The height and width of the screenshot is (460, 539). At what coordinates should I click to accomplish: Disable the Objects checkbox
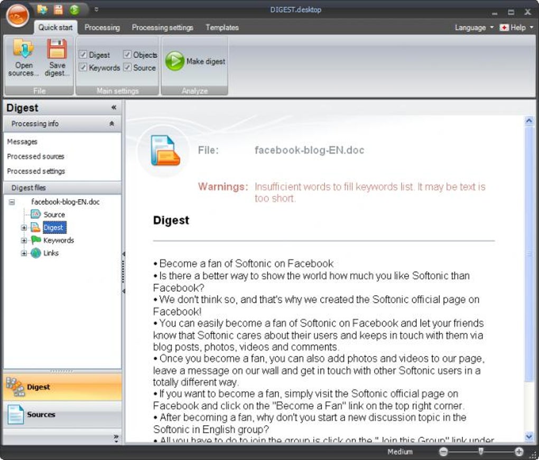click(127, 54)
